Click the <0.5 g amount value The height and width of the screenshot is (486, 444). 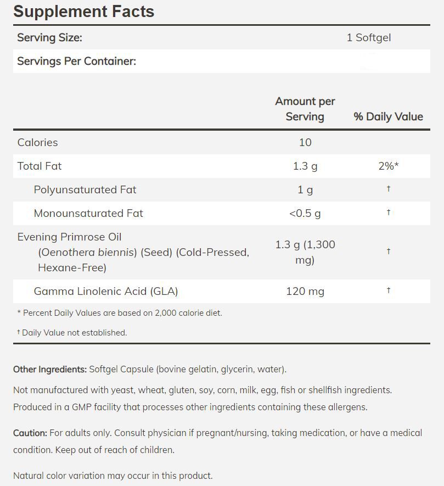coord(305,213)
